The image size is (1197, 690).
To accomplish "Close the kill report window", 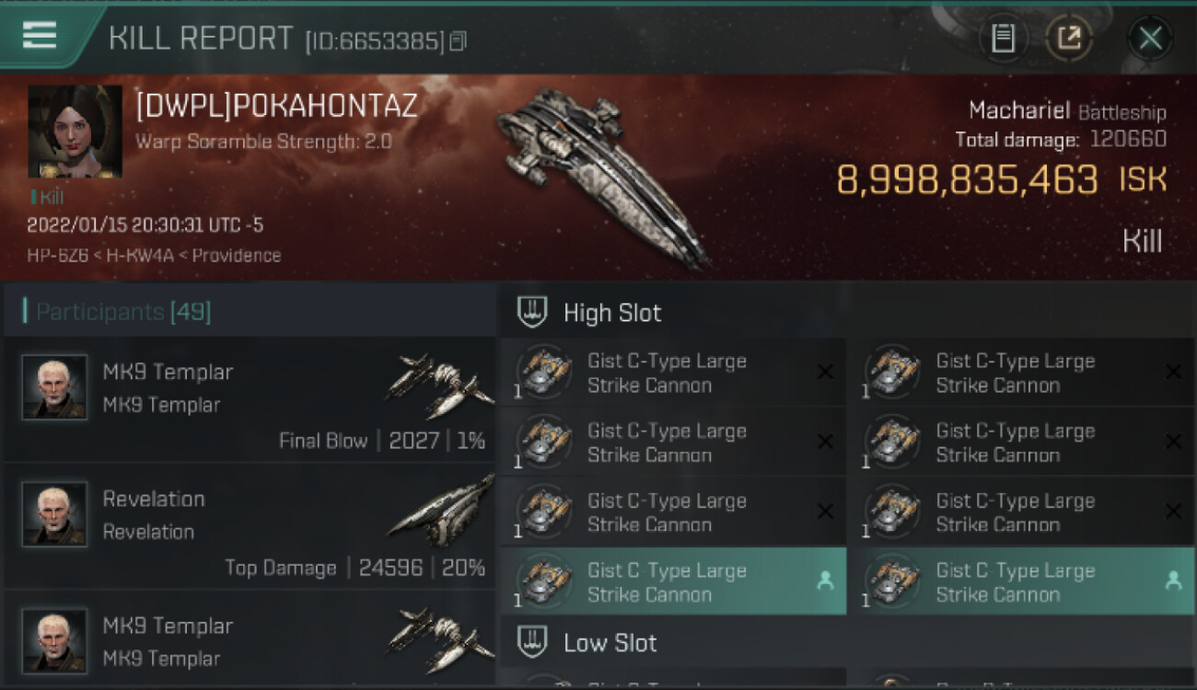I will pos(1150,38).
